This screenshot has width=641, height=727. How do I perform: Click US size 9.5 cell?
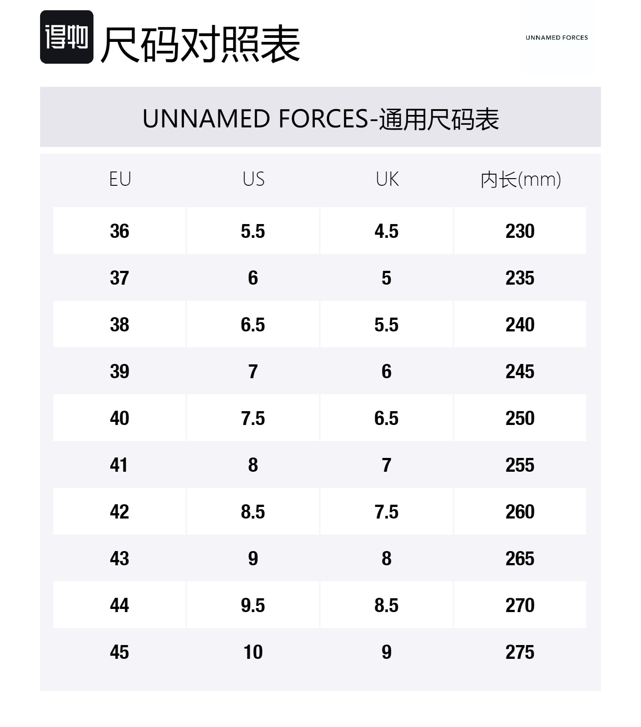point(253,605)
